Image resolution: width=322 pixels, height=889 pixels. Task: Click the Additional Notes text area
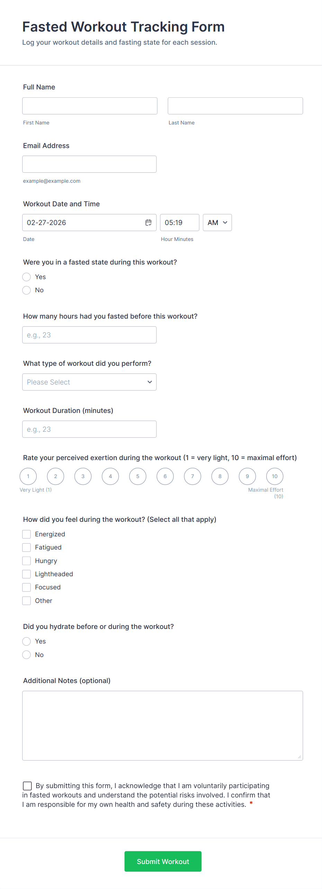pyautogui.click(x=162, y=725)
